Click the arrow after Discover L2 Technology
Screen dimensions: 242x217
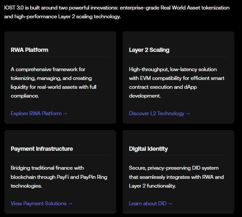coord(188,114)
